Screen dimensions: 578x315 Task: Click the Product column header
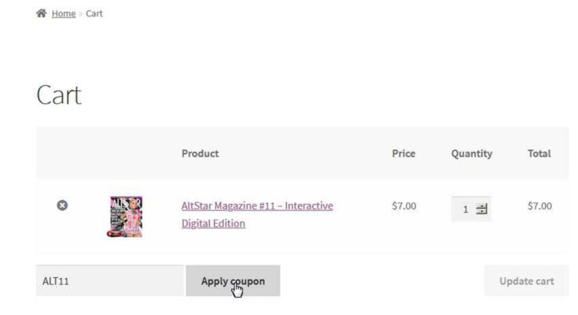(x=200, y=154)
